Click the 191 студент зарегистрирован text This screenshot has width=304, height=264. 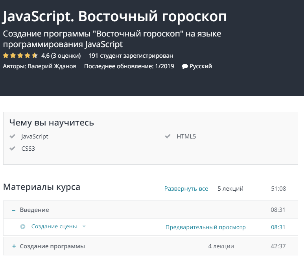[131, 55]
